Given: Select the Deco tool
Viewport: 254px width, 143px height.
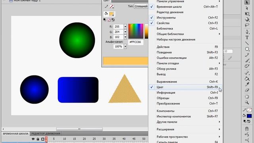Looking at the screenshot, I should [247, 66].
